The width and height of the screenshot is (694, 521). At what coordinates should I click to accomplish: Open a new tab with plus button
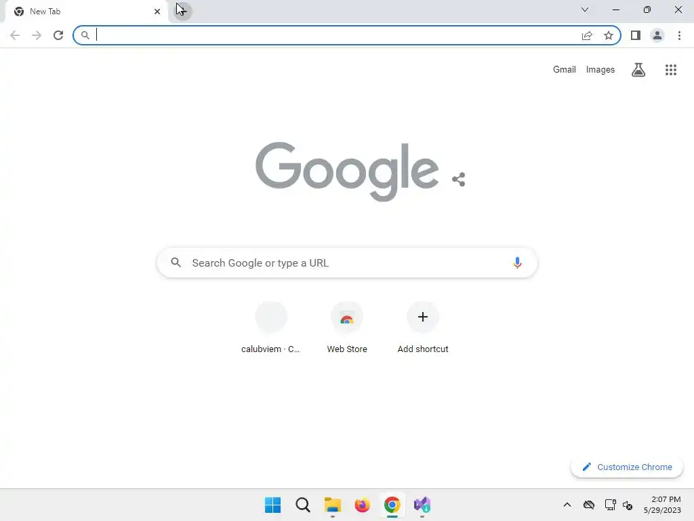182,11
